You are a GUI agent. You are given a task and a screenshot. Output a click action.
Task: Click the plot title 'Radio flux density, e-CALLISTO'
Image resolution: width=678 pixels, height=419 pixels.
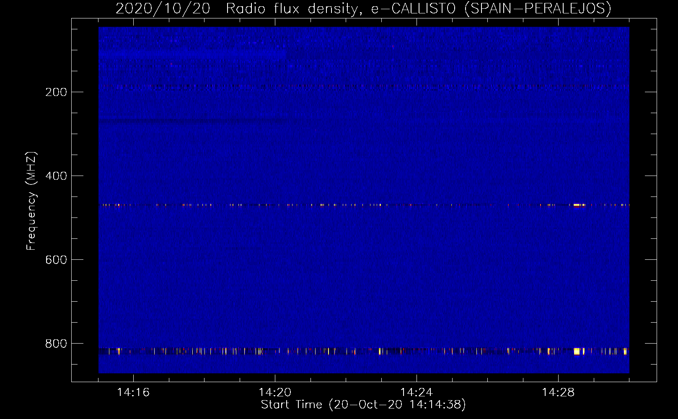[x=341, y=9]
